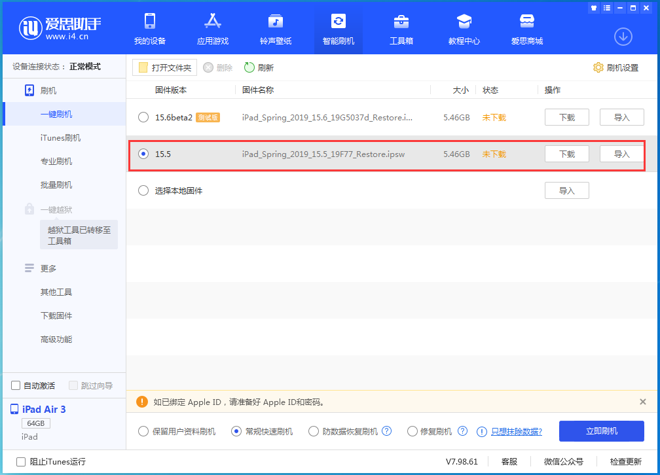Dismiss the Apple ID notice banner
This screenshot has height=475, width=660.
[x=643, y=402]
